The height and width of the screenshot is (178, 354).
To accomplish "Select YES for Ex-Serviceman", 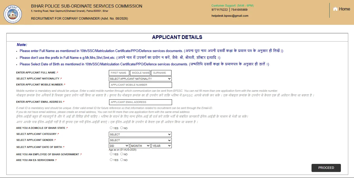I will tap(111, 160).
